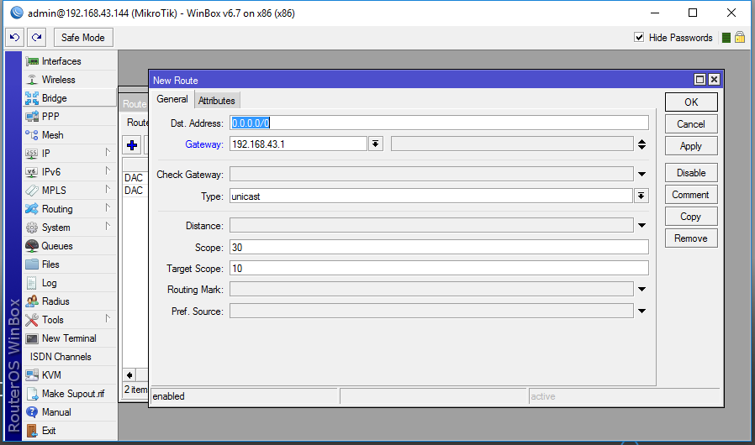Image resolution: width=755 pixels, height=445 pixels.
Task: Open the Queues section
Action: pos(70,246)
